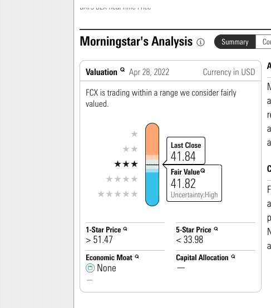Click the orange overvalued section of gauge
Screen dimensions: 271x308
[x=152, y=140]
